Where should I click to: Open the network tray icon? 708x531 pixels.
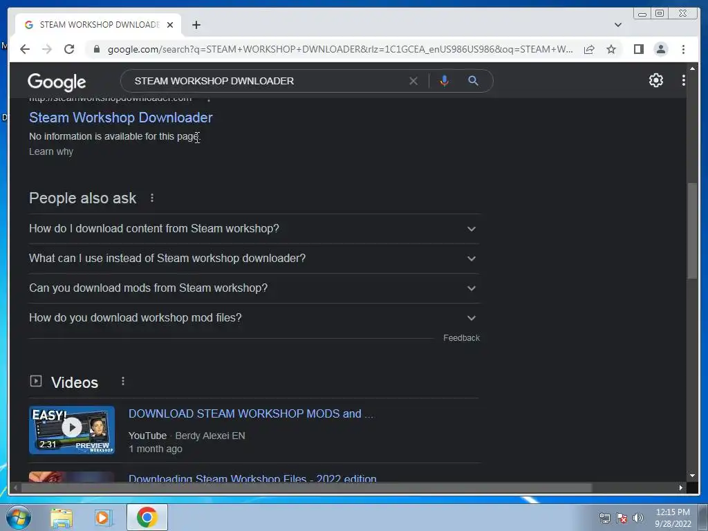[x=605, y=518]
